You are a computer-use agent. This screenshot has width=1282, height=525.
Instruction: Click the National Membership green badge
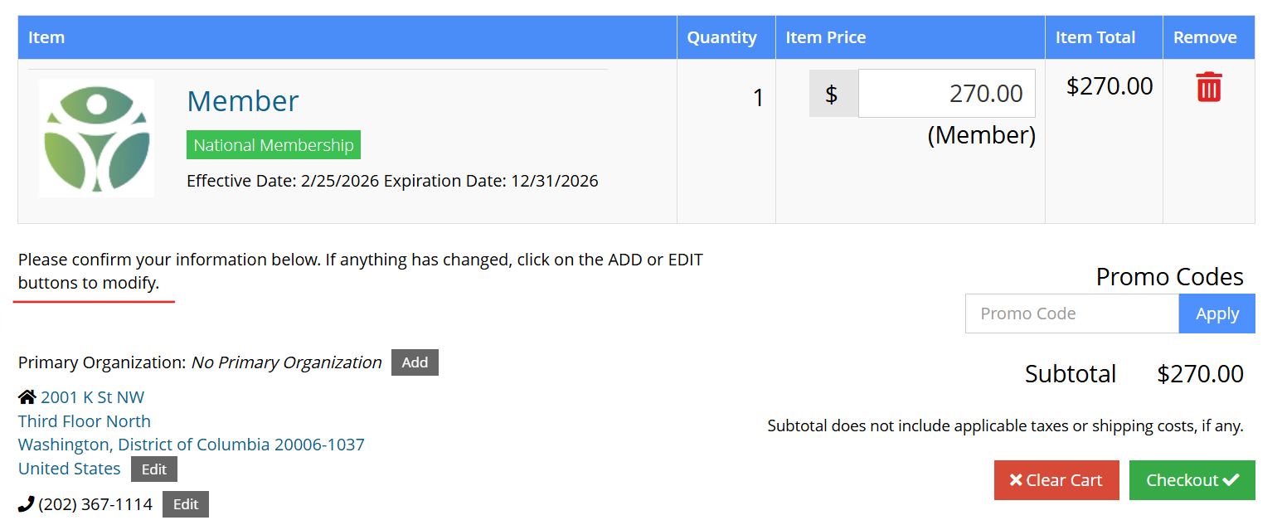click(273, 145)
